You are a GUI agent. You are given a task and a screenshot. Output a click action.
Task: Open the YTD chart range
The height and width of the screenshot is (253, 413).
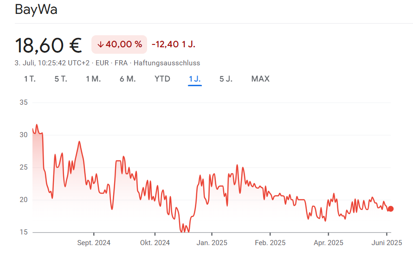[162, 79]
